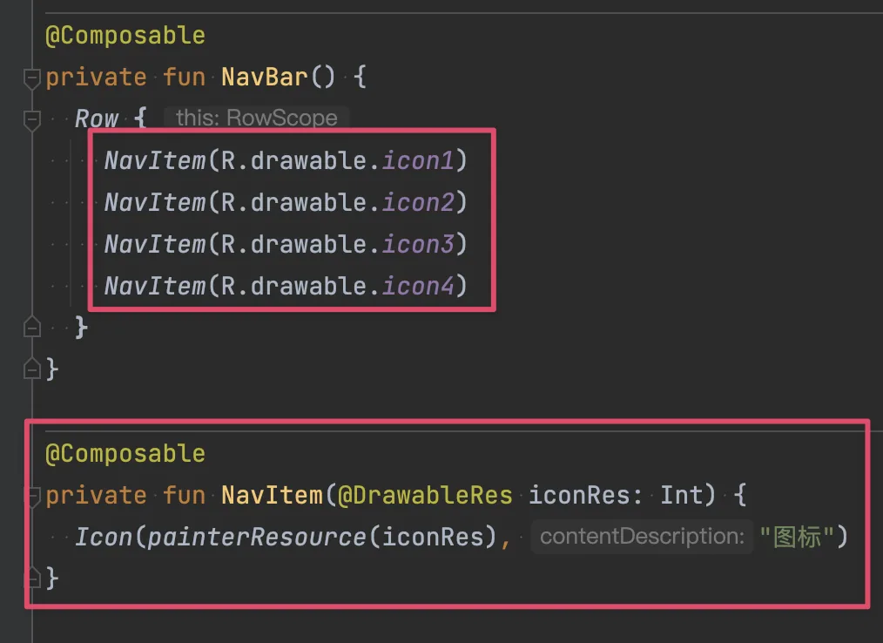Screen dimensions: 883x643
Task: Click the @DrawableRes annotation
Action: (x=425, y=495)
